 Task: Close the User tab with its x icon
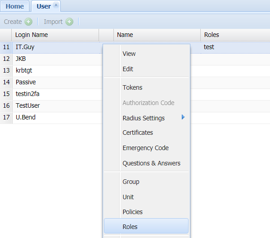tap(56, 5)
